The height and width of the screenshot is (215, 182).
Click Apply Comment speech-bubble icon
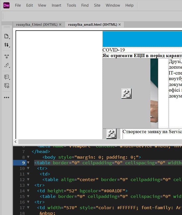pyautogui.click(x=7, y=77)
